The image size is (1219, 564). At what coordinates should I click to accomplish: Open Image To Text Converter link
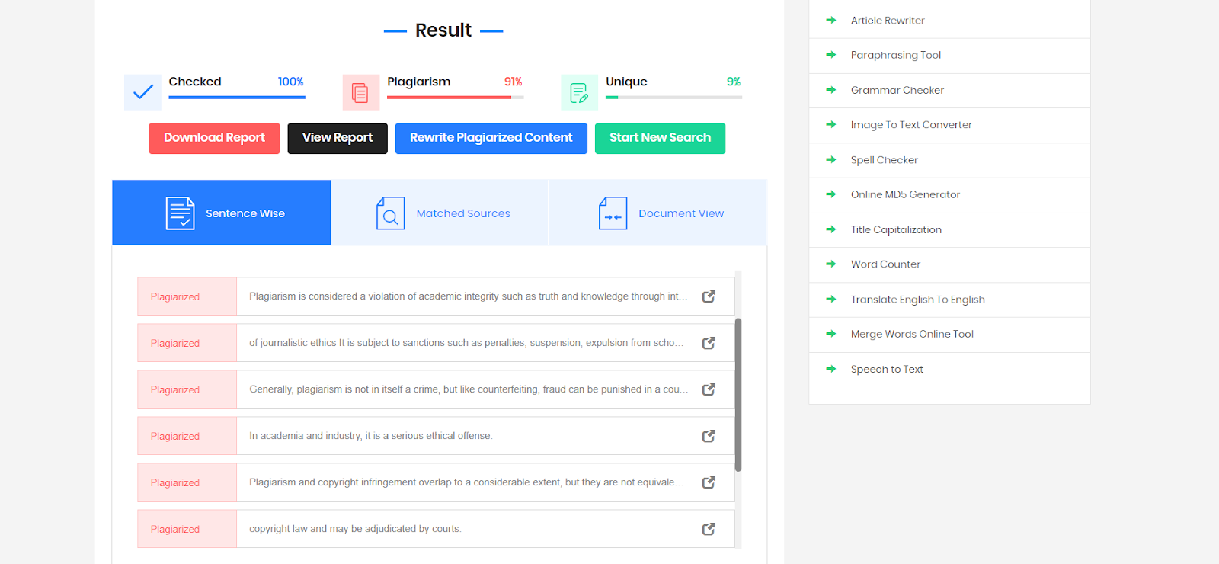pos(911,125)
